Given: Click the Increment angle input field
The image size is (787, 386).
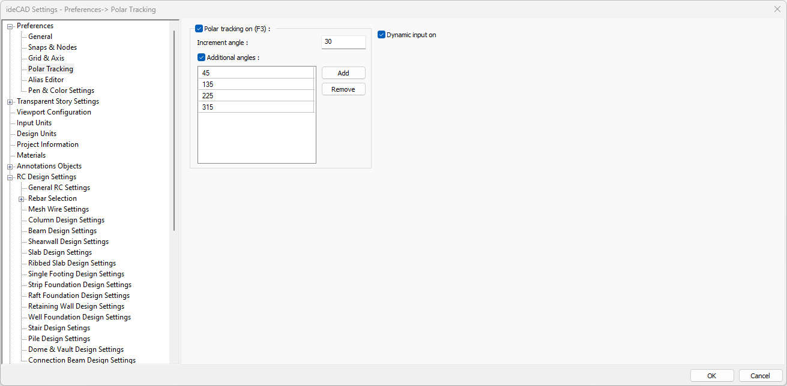Looking at the screenshot, I should click(343, 42).
